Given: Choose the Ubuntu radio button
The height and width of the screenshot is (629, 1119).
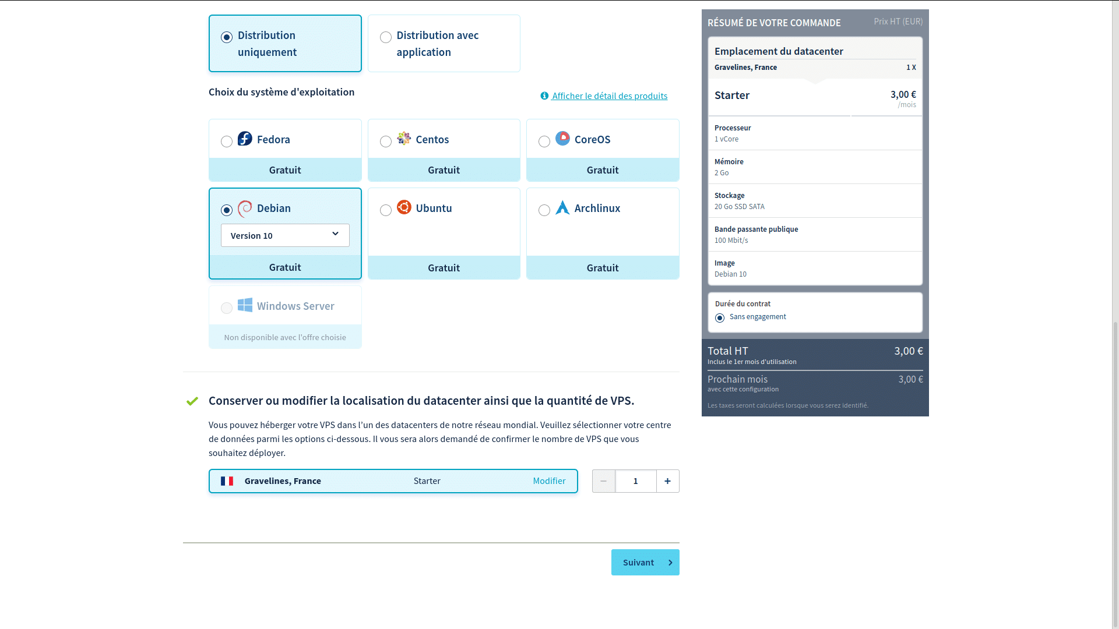Looking at the screenshot, I should (386, 210).
